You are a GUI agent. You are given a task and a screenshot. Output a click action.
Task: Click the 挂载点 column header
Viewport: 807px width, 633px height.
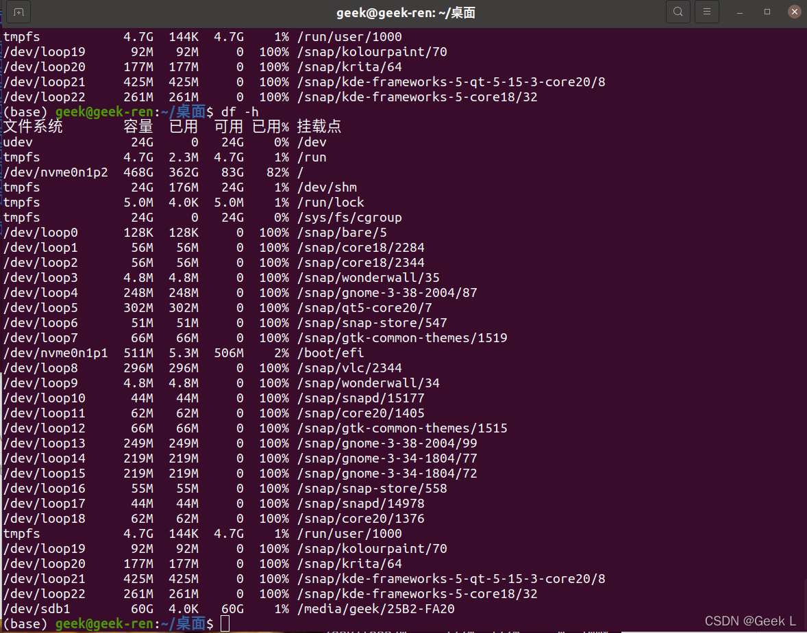tap(319, 127)
